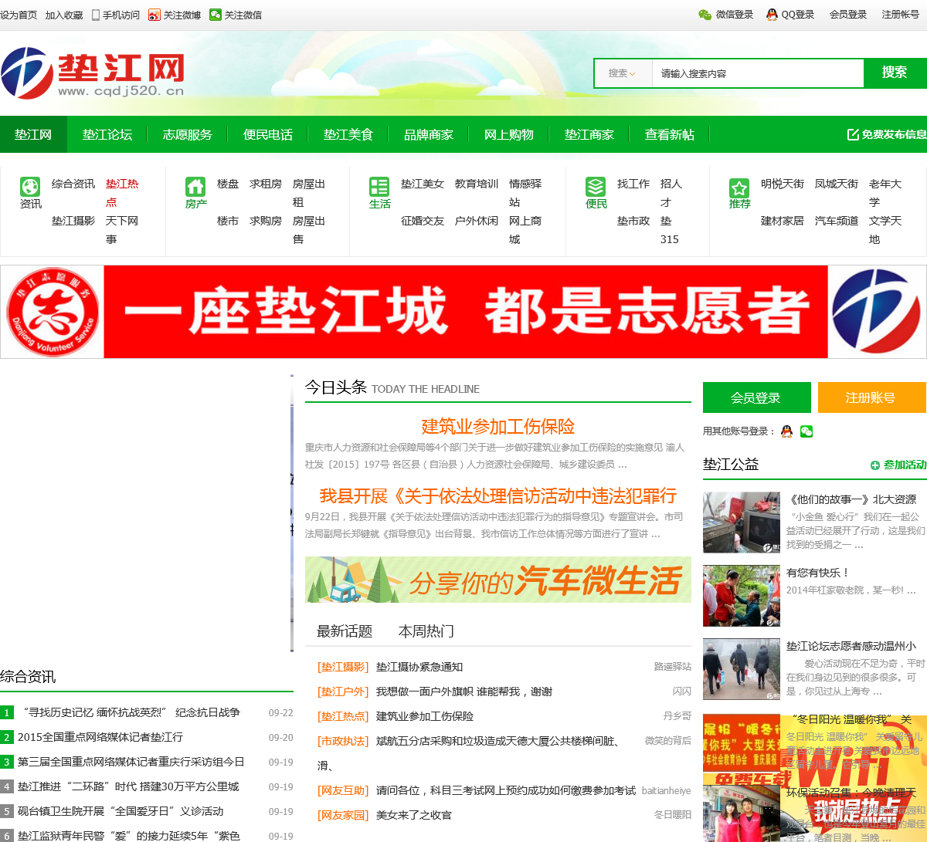Click the plus icon beside 参加活动
This screenshot has width=927, height=842.
coord(875,465)
